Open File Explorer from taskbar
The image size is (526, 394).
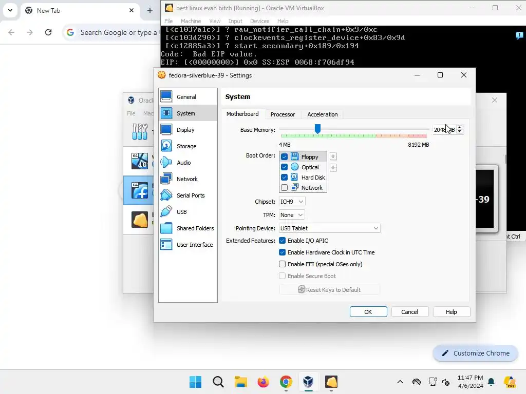(240, 382)
